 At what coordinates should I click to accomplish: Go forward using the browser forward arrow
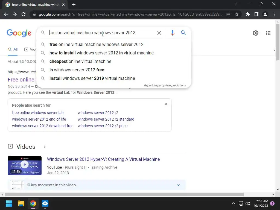[15, 14]
